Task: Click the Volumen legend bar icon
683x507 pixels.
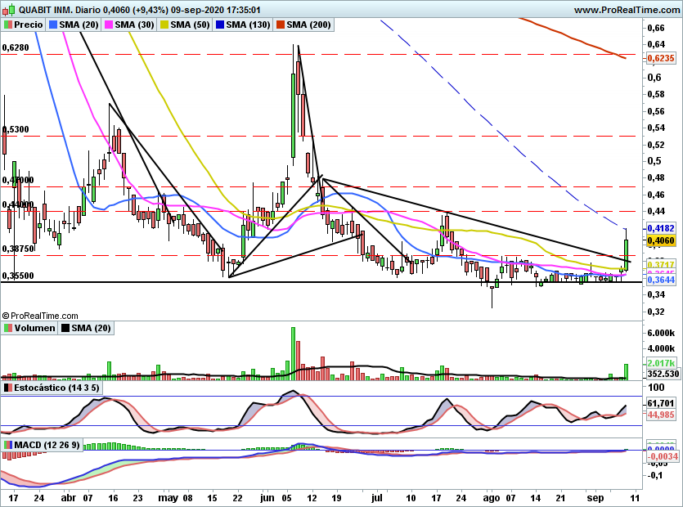Action: (7, 328)
